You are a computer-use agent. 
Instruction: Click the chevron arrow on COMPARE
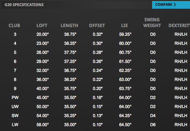[x=175, y=5]
